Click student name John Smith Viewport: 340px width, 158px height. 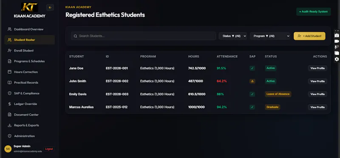pos(78,81)
